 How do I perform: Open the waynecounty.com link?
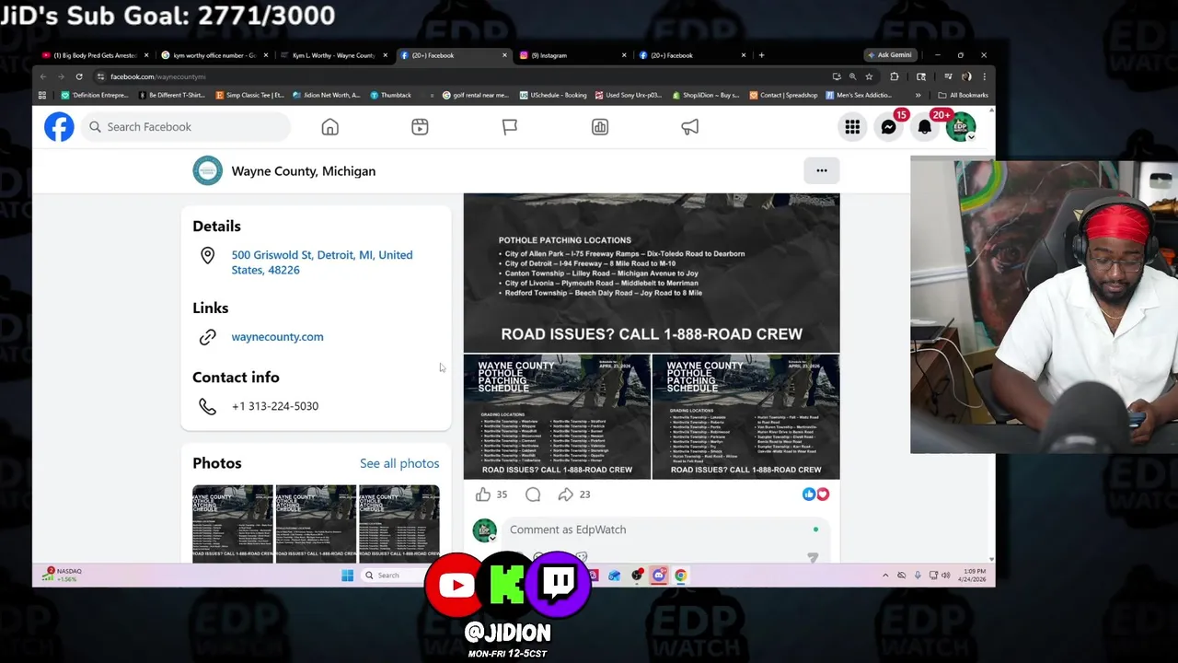(277, 337)
